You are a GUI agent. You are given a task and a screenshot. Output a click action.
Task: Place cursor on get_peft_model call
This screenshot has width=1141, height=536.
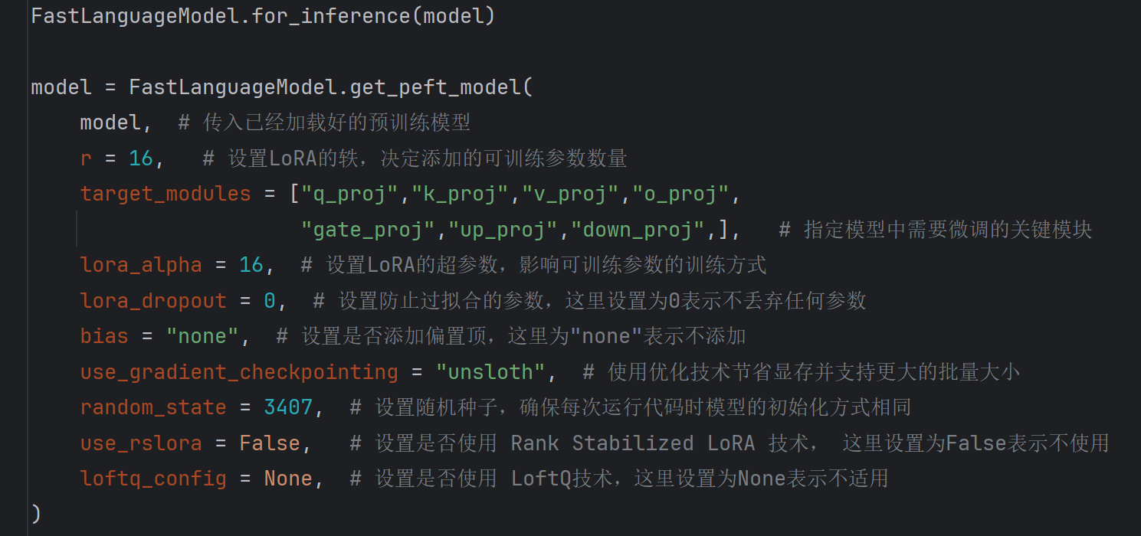435,87
